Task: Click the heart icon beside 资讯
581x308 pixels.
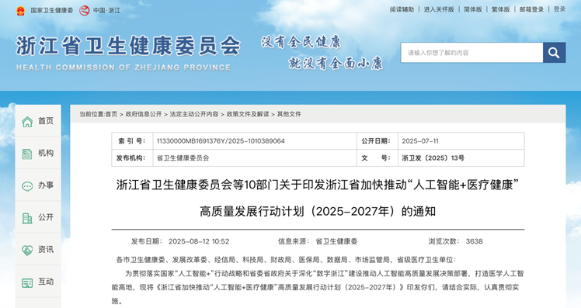Action: click(27, 251)
